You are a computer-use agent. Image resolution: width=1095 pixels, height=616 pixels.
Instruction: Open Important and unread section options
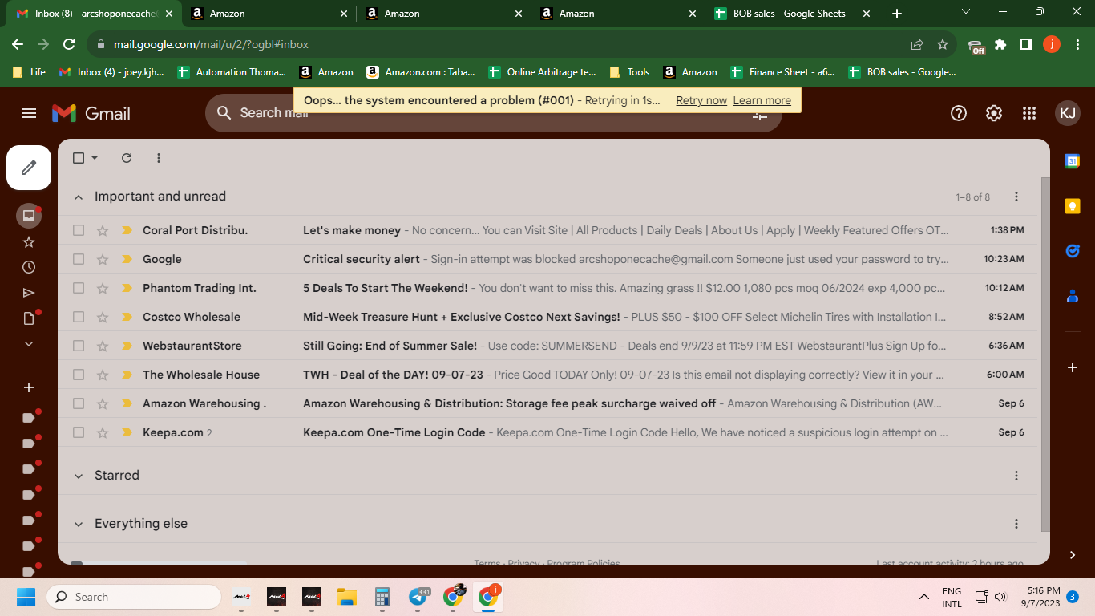click(1016, 197)
